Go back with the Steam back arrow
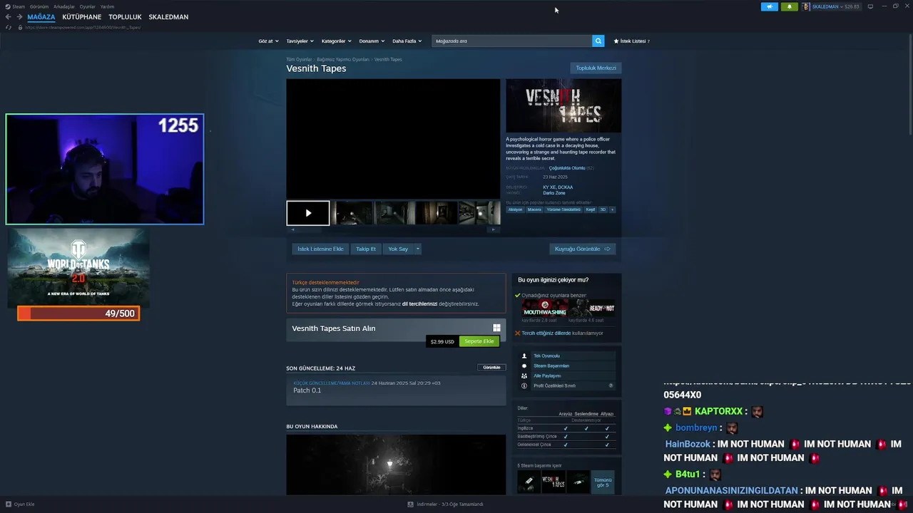The width and height of the screenshot is (913, 513). coord(9,17)
